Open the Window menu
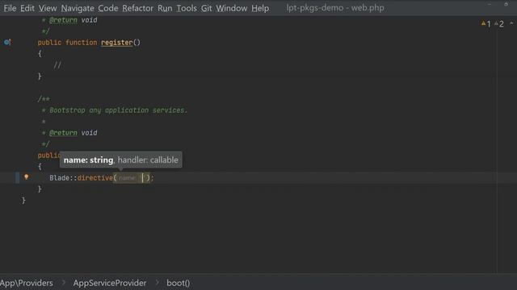This screenshot has width=517, height=290. [x=232, y=8]
